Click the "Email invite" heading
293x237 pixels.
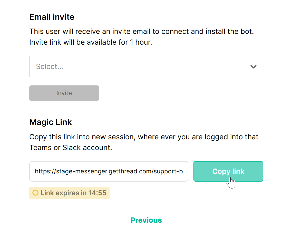click(52, 17)
